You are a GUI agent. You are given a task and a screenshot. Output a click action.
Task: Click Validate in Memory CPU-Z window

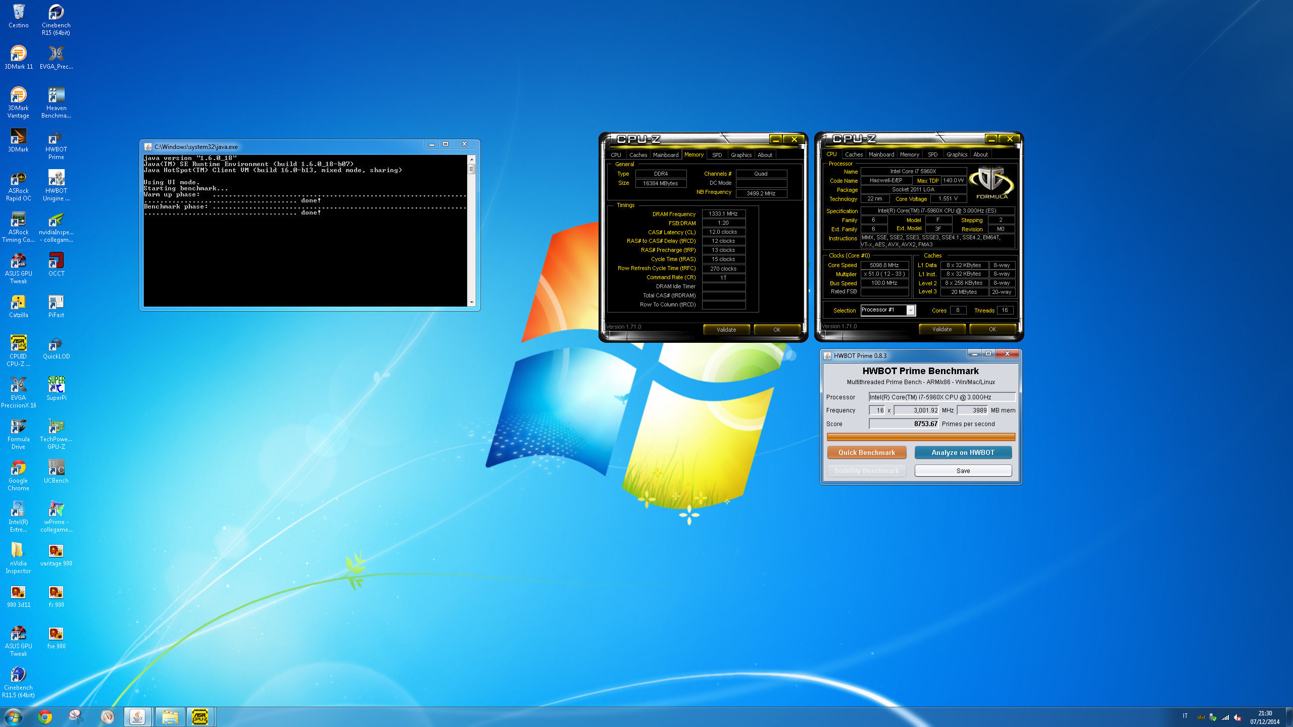pos(726,330)
